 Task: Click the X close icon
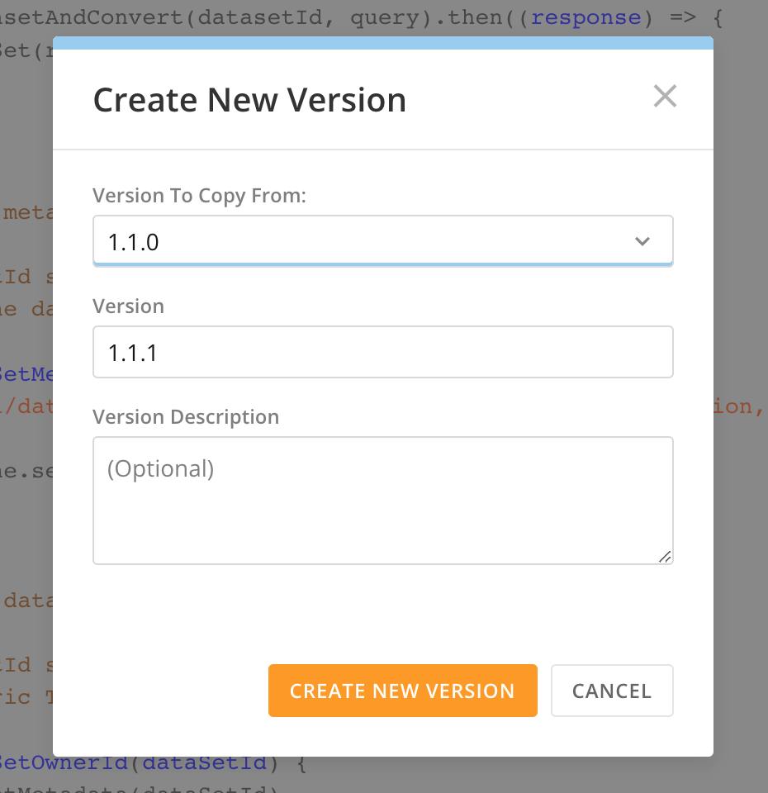click(x=665, y=96)
